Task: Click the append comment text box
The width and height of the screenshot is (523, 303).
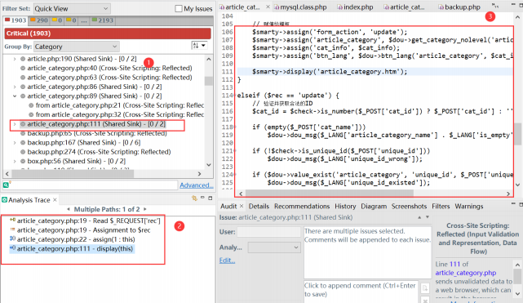Action: (x=361, y=292)
